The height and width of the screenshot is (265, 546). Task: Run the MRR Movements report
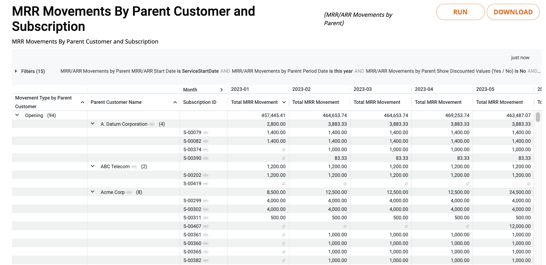coord(460,12)
